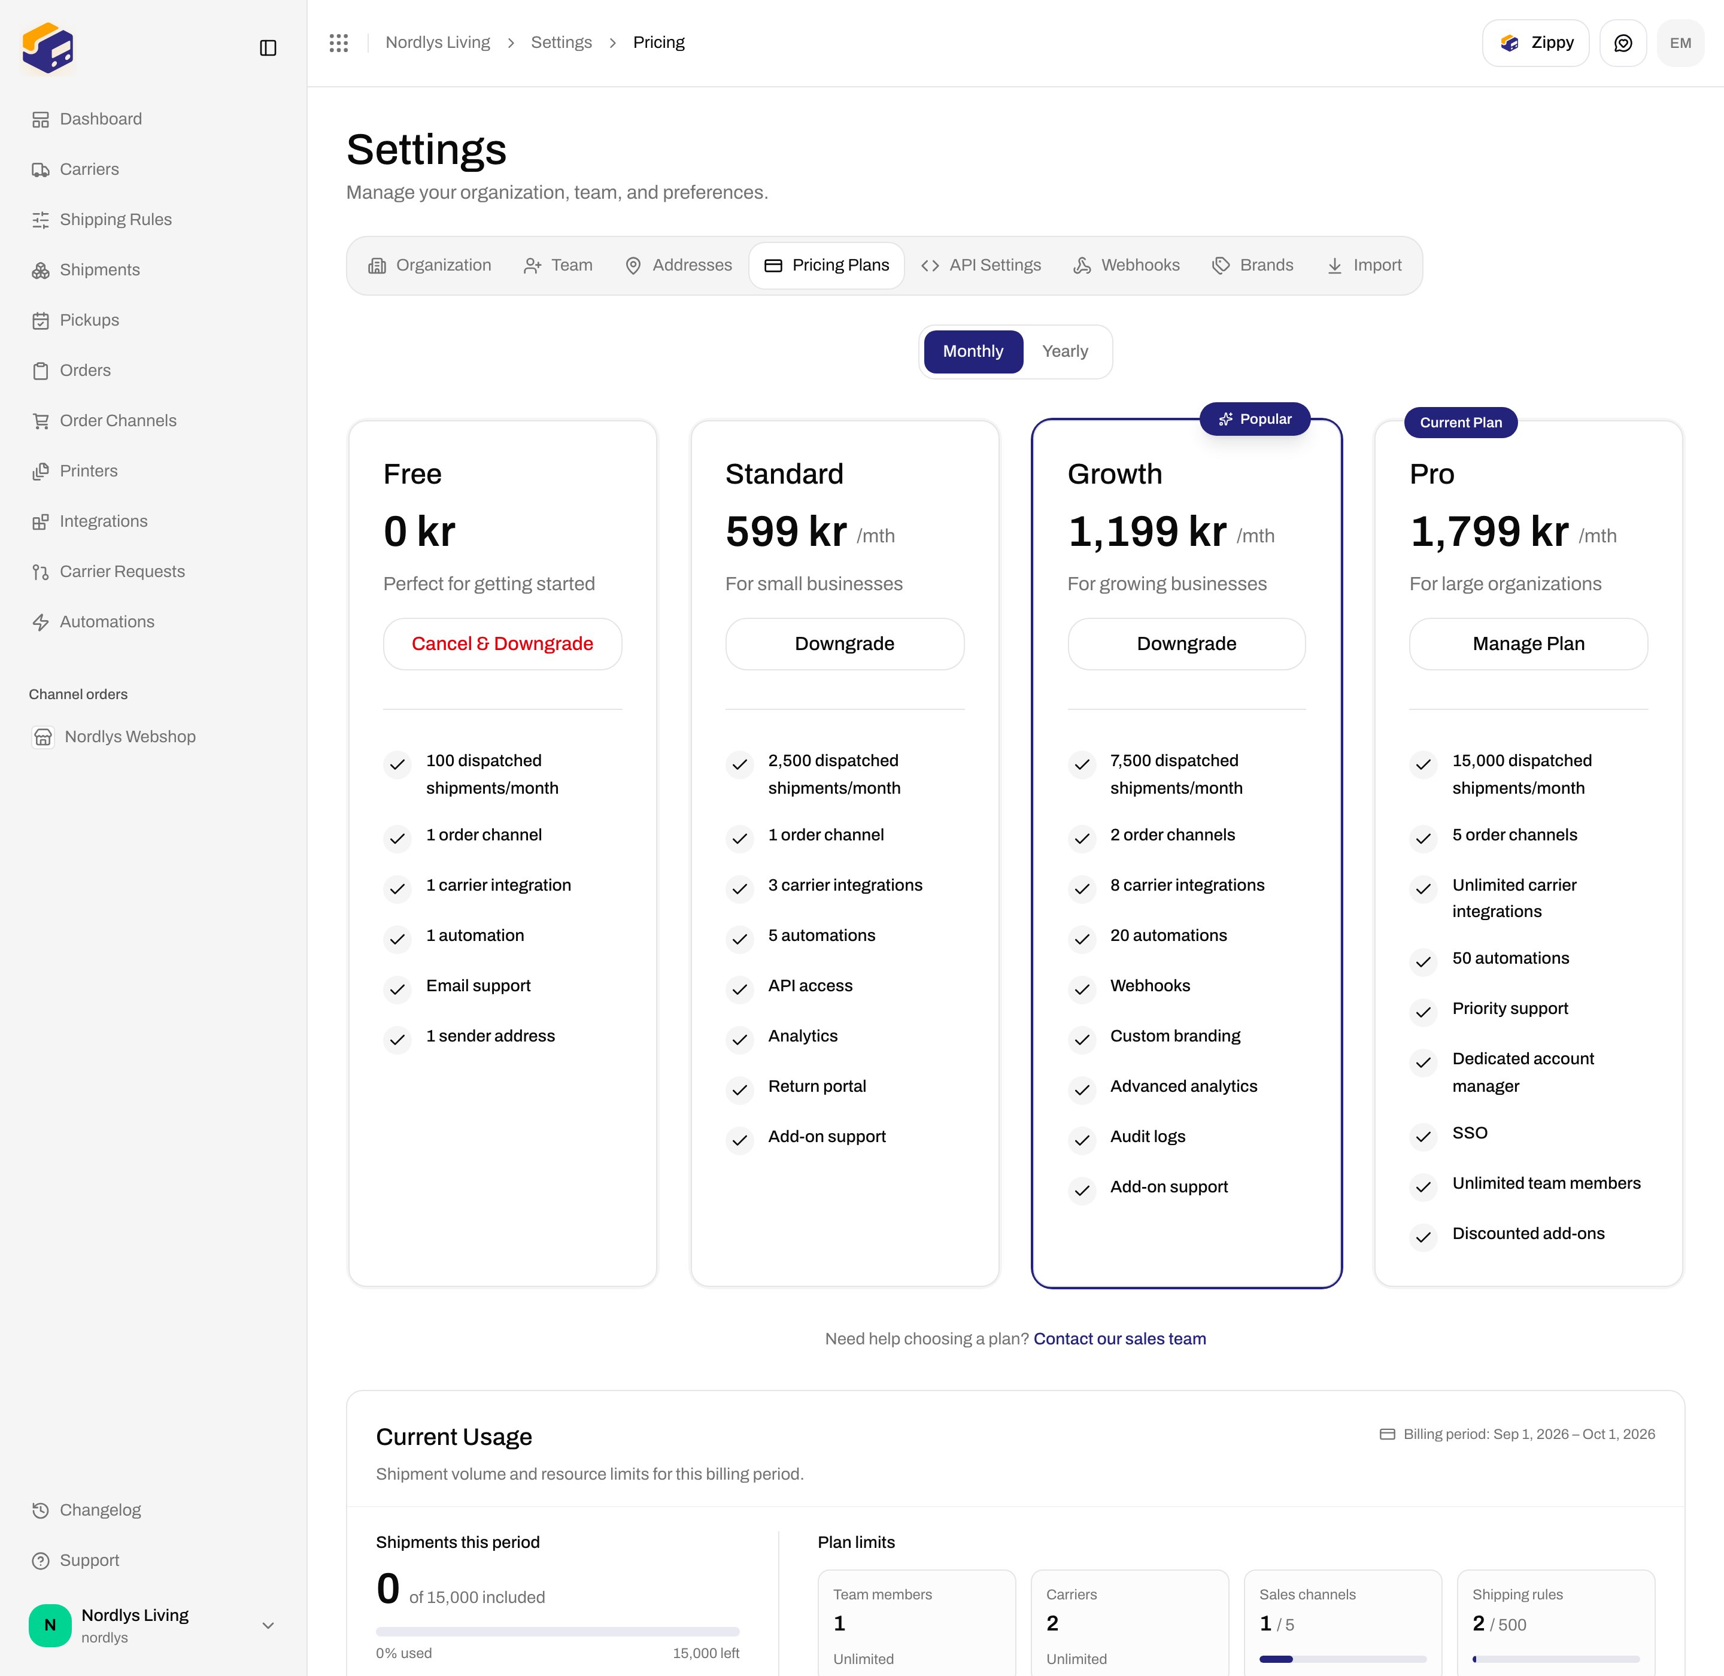Open the EM user avatar
The image size is (1724, 1676).
(1680, 43)
